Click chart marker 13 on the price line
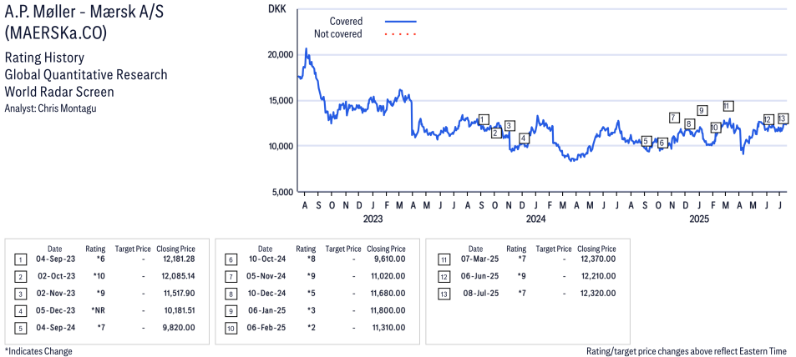The height and width of the screenshot is (357, 796). (x=783, y=118)
